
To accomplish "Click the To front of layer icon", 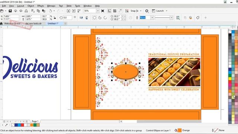I will tap(185, 17).
